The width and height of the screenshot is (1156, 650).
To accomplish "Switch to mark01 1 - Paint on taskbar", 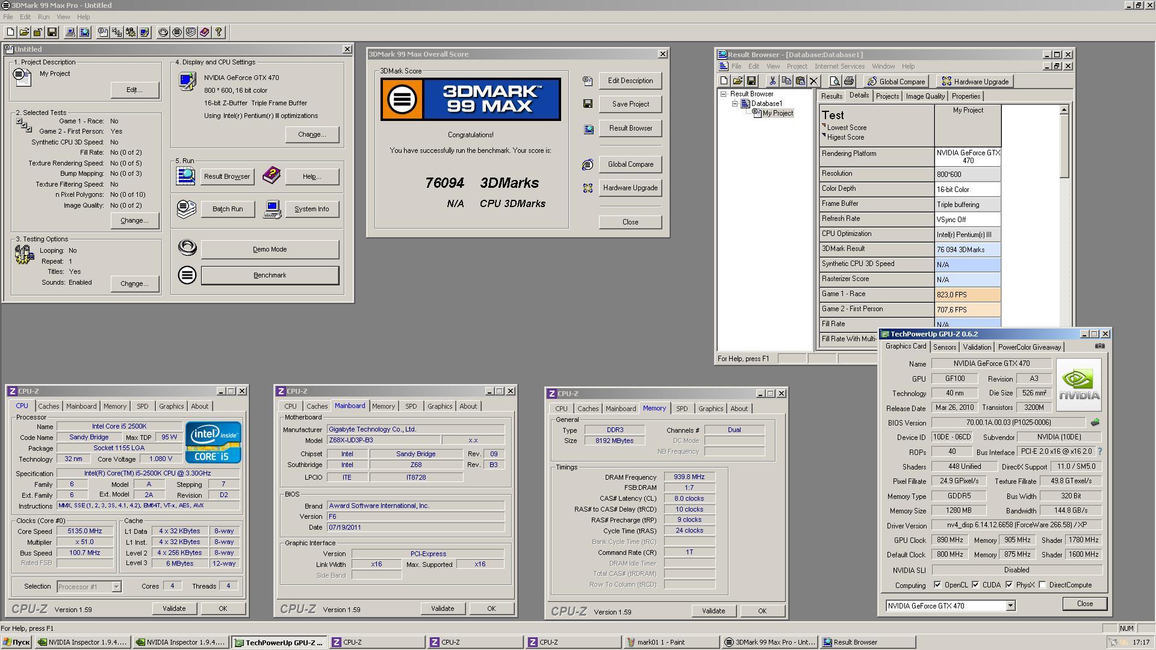I will tap(671, 642).
